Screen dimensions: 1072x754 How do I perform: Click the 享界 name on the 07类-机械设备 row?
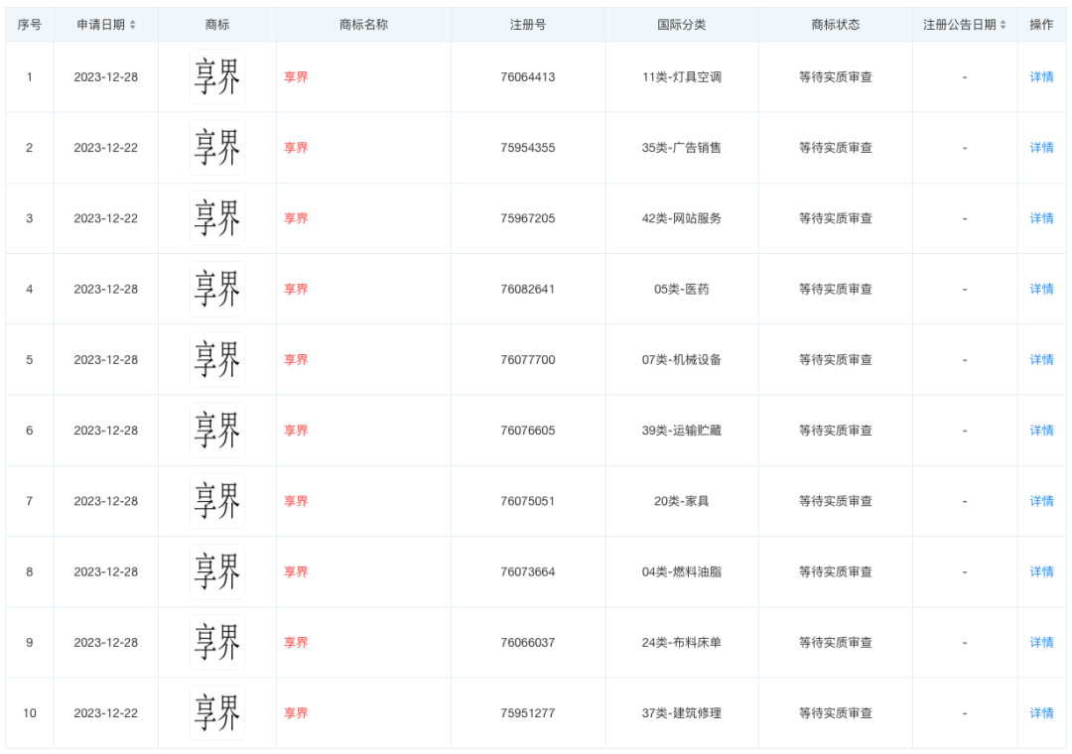296,359
